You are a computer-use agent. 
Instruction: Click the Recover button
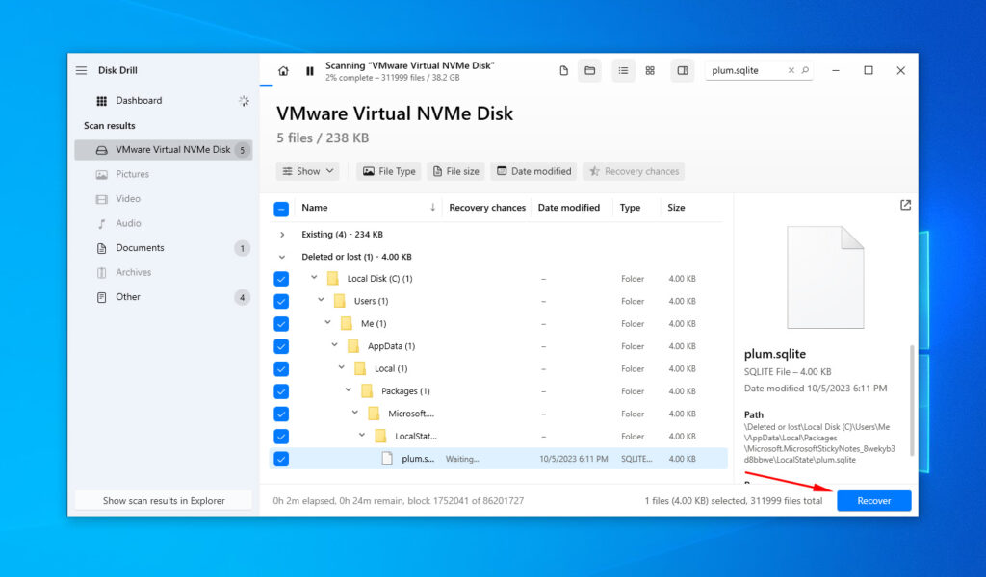[873, 500]
